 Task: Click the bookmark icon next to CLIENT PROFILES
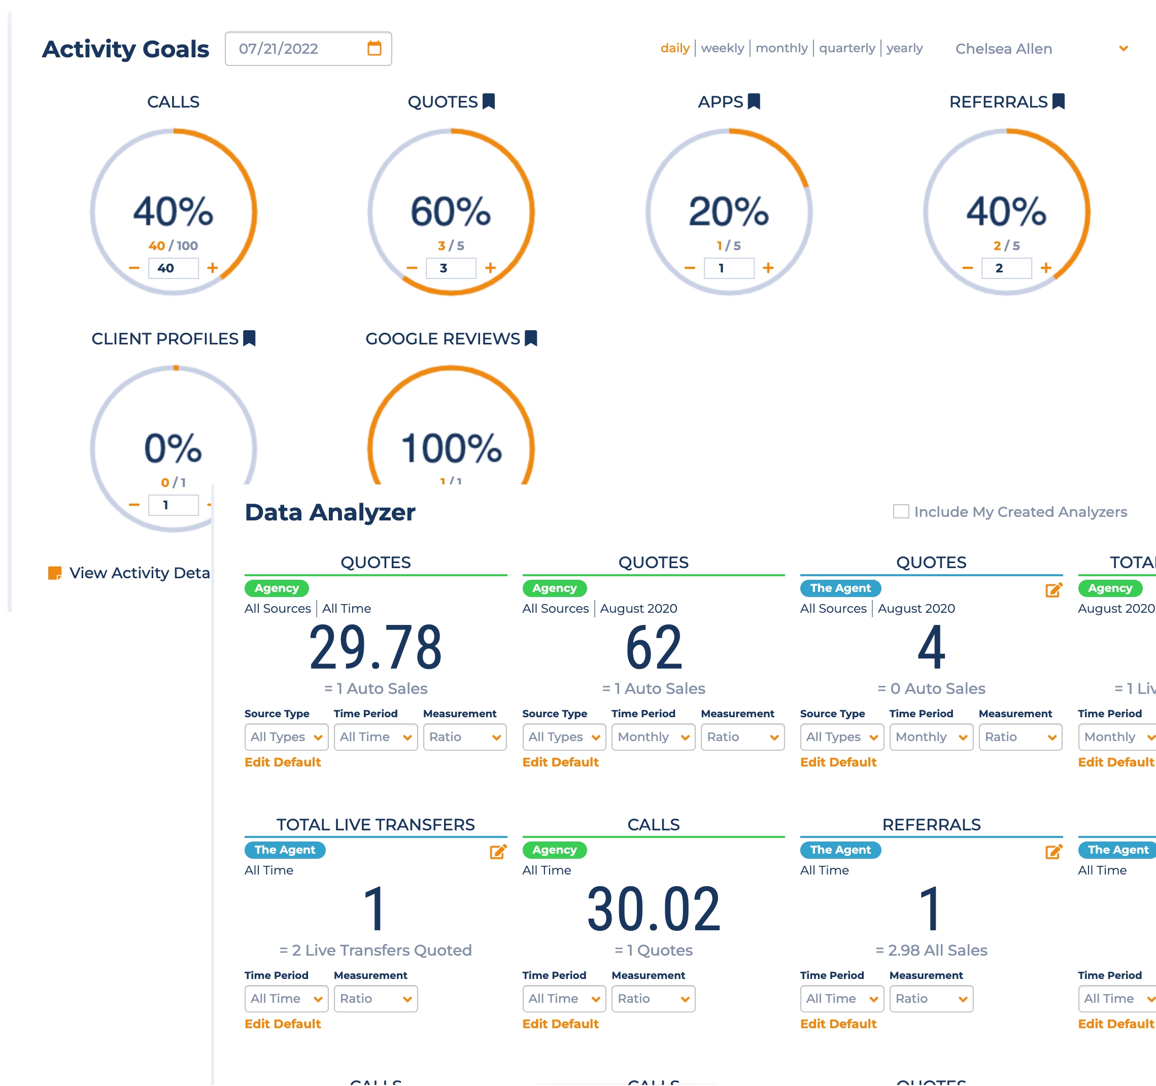coord(250,338)
